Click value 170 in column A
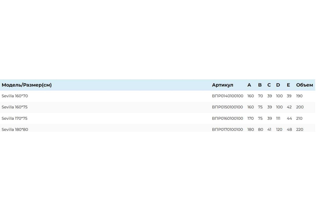This screenshot has width=316, height=211. click(250, 118)
